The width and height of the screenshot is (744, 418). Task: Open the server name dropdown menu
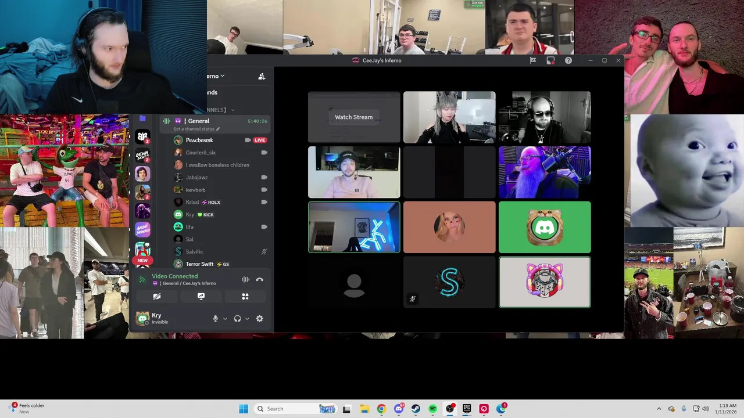click(216, 76)
